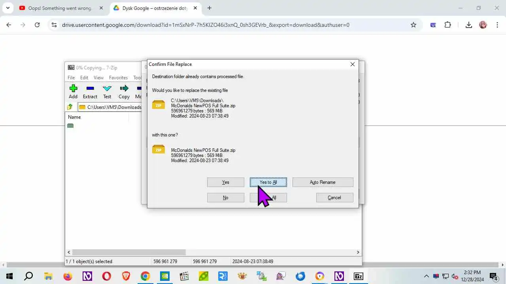This screenshot has width=506, height=284.
Task: Select the file entry icon in 7-Zip list
Action: 70,126
